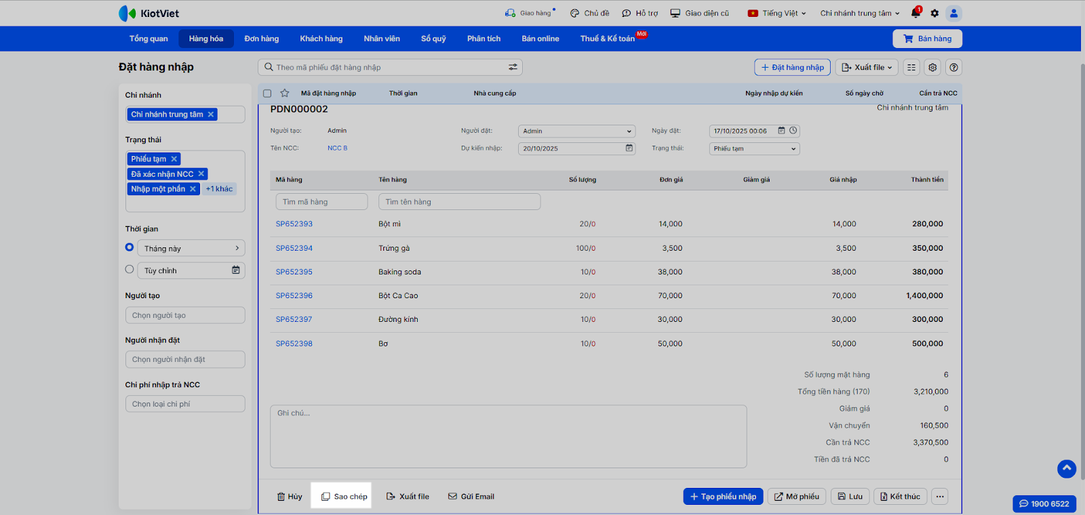The height and width of the screenshot is (515, 1085).
Task: Show the +1 khác hidden statuses
Action: coord(219,189)
